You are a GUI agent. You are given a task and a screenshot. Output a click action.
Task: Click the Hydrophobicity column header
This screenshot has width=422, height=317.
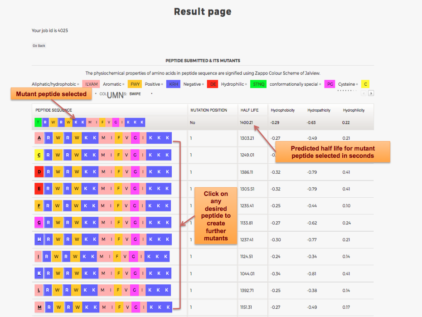(x=282, y=110)
